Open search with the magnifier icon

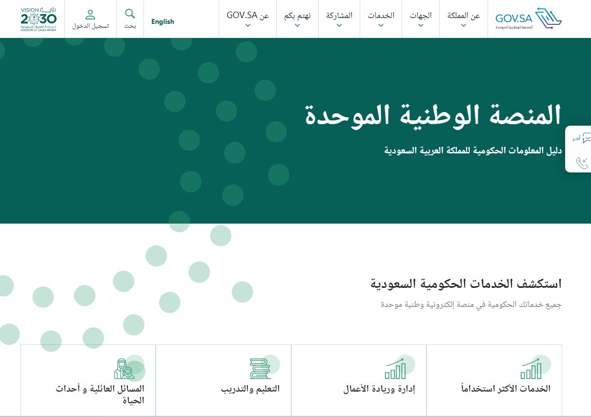click(130, 14)
